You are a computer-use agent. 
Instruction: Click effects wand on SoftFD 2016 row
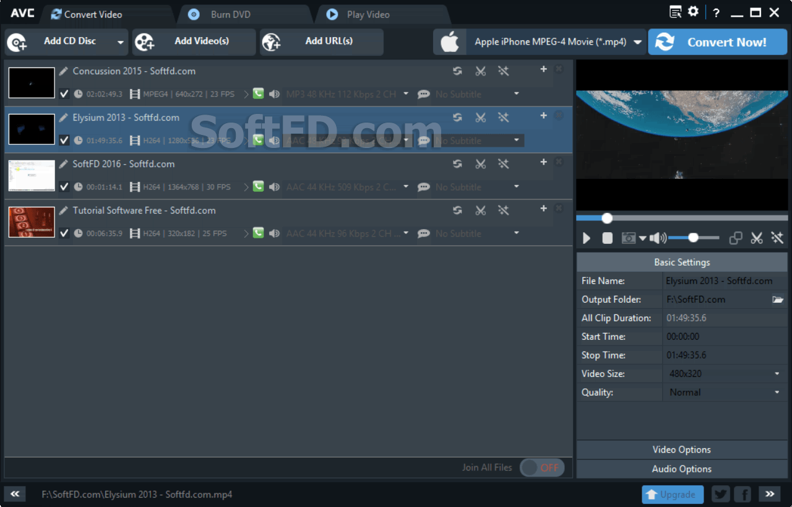point(504,163)
